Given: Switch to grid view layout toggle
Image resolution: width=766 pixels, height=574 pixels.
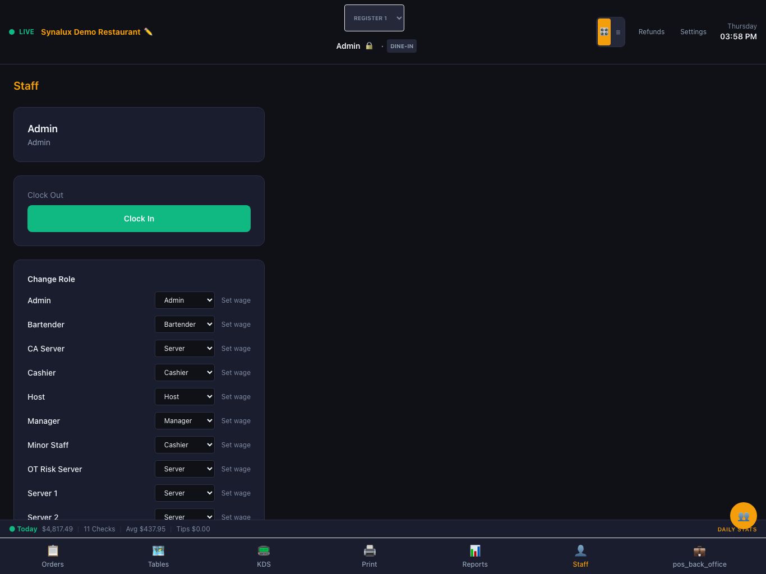Looking at the screenshot, I should click(x=604, y=32).
